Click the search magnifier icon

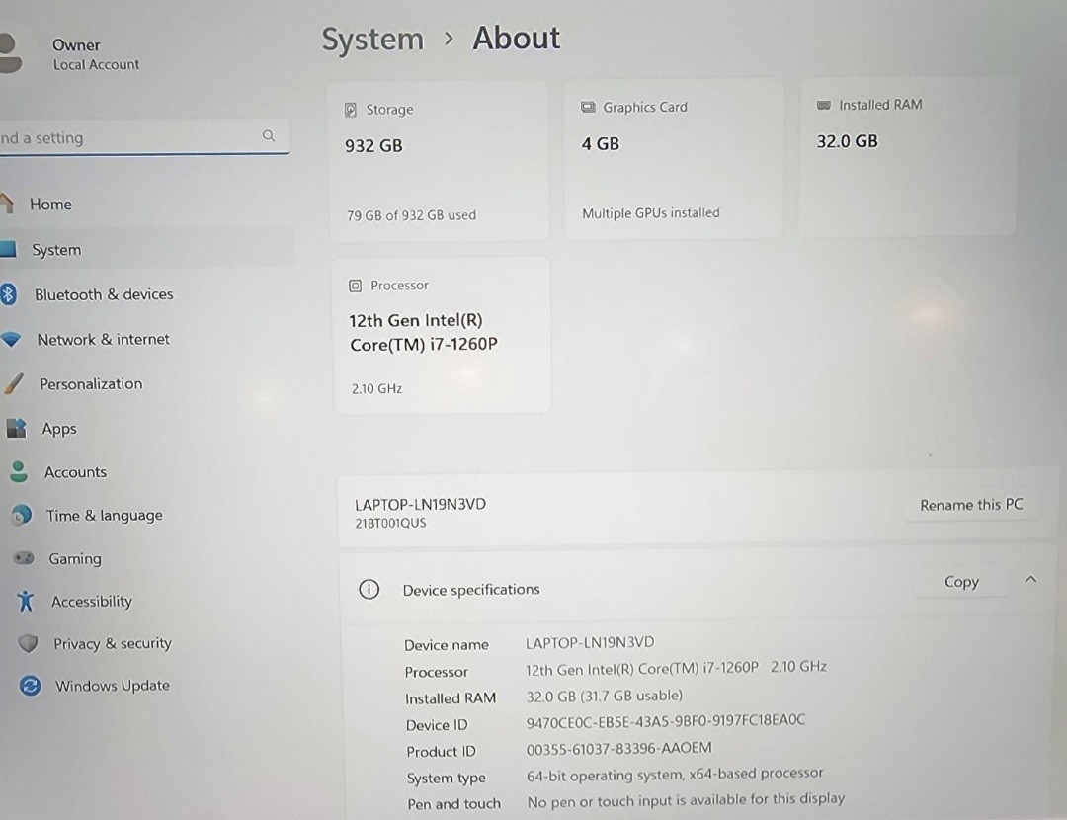[x=269, y=136]
